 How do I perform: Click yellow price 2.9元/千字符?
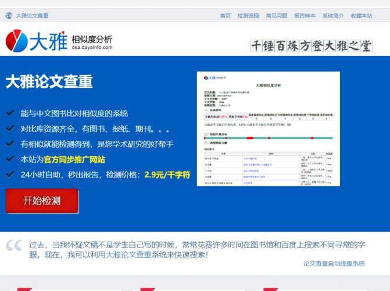point(167,175)
